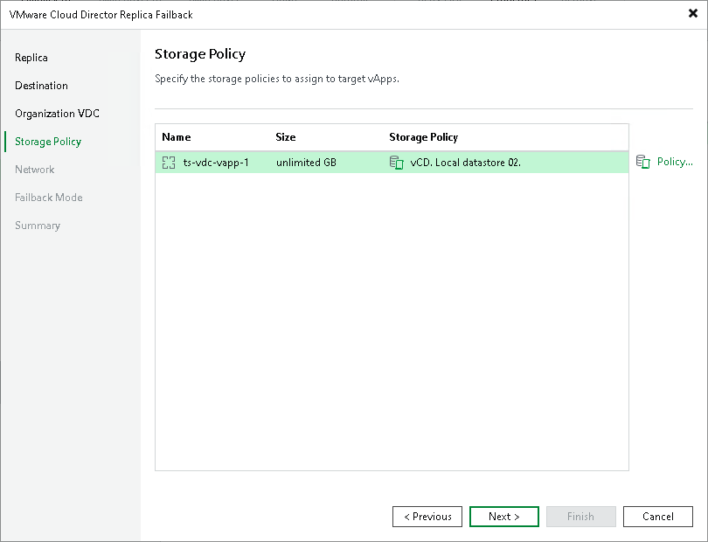
Task: Open the Destination step
Action: [x=41, y=86]
